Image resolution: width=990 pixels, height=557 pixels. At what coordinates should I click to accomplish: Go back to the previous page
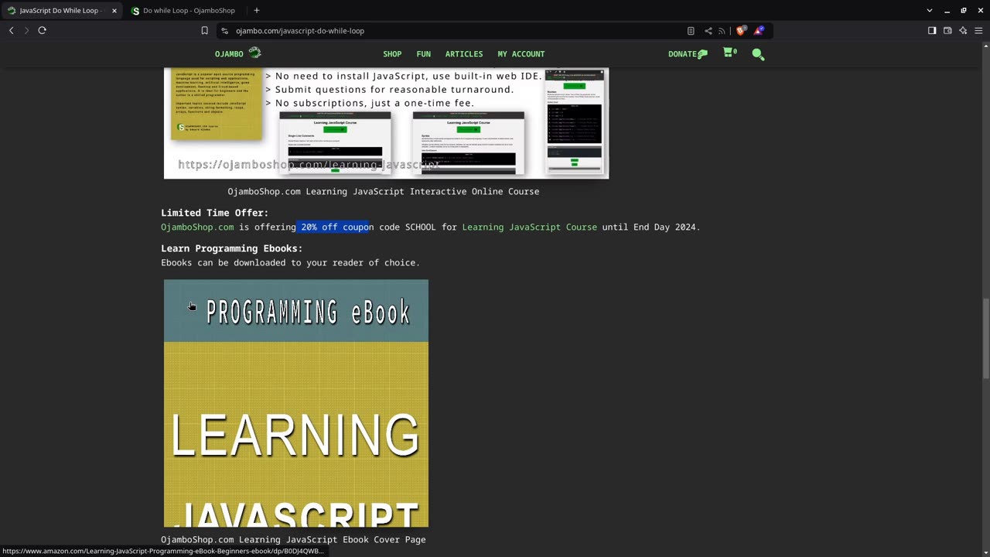[x=11, y=30]
